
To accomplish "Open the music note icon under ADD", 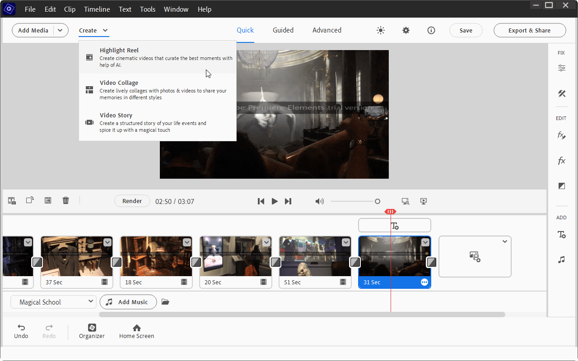I will [x=561, y=259].
